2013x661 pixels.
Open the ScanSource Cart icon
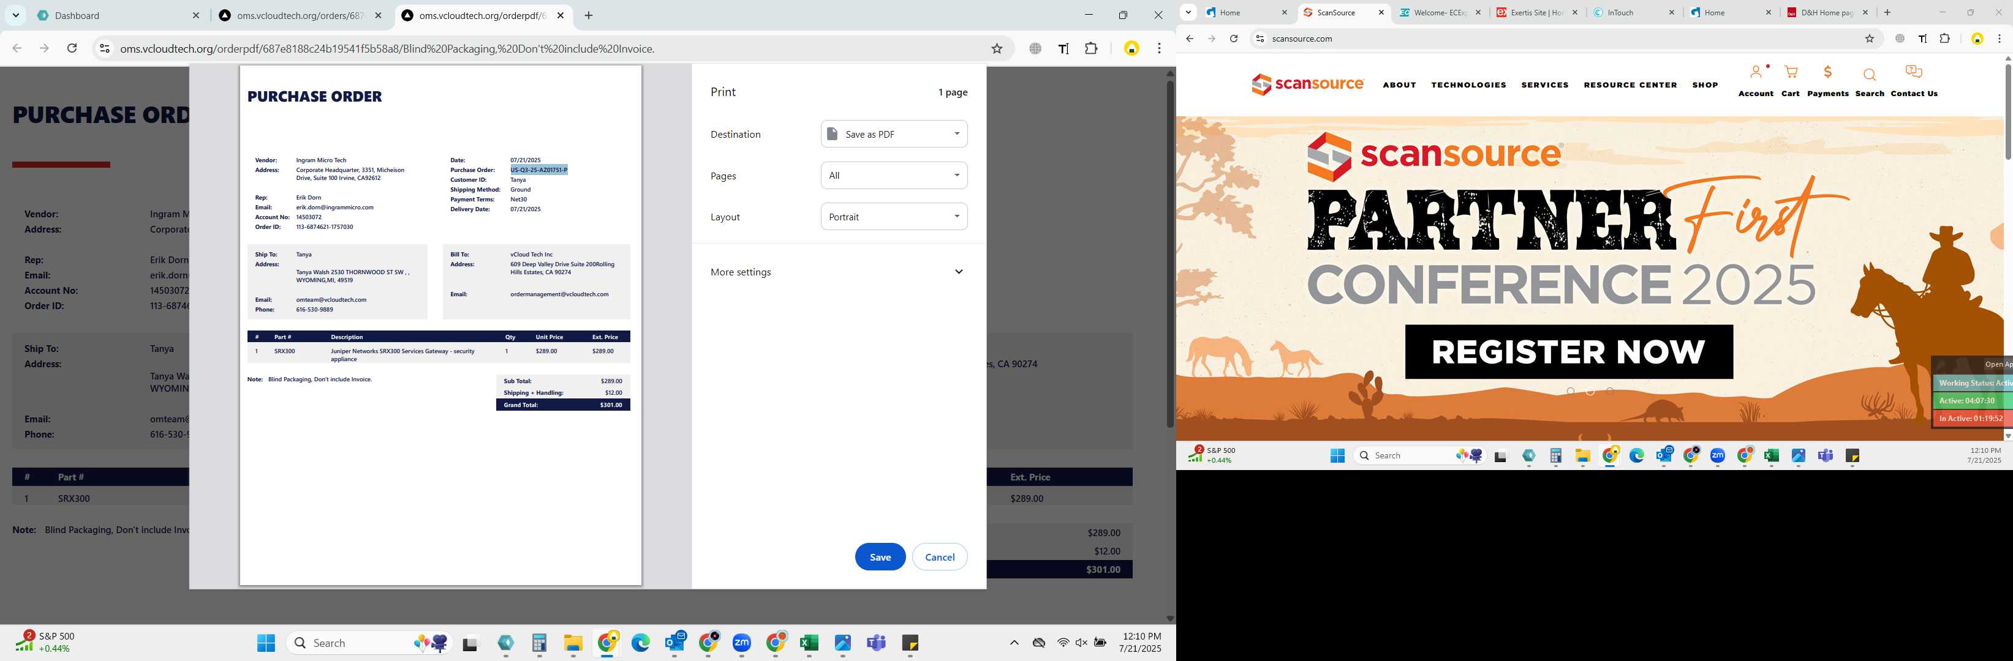click(x=1790, y=72)
